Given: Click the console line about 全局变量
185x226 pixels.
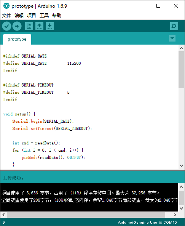Looking at the screenshot, I should pos(90,200).
